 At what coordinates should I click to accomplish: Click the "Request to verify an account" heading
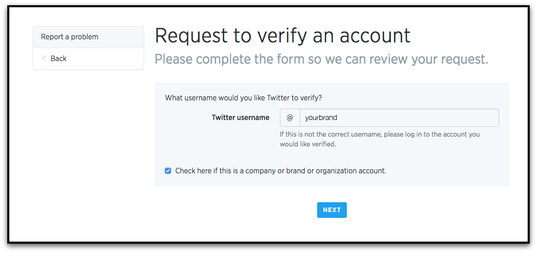click(x=282, y=35)
